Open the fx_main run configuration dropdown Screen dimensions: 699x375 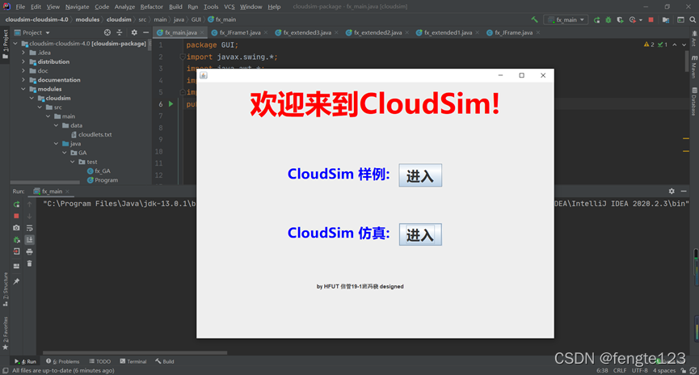coord(566,19)
